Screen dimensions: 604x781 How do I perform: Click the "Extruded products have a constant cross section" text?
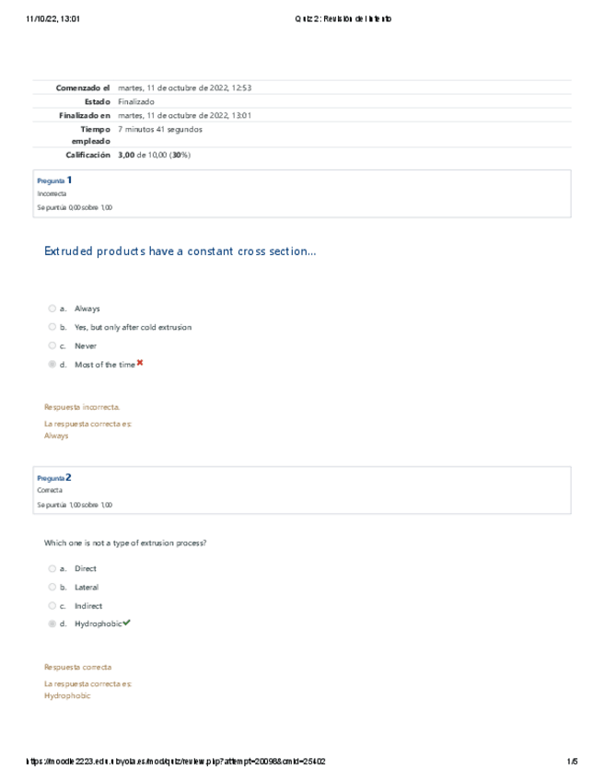click(x=180, y=251)
